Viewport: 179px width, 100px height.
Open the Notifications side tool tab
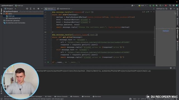pos(177,46)
